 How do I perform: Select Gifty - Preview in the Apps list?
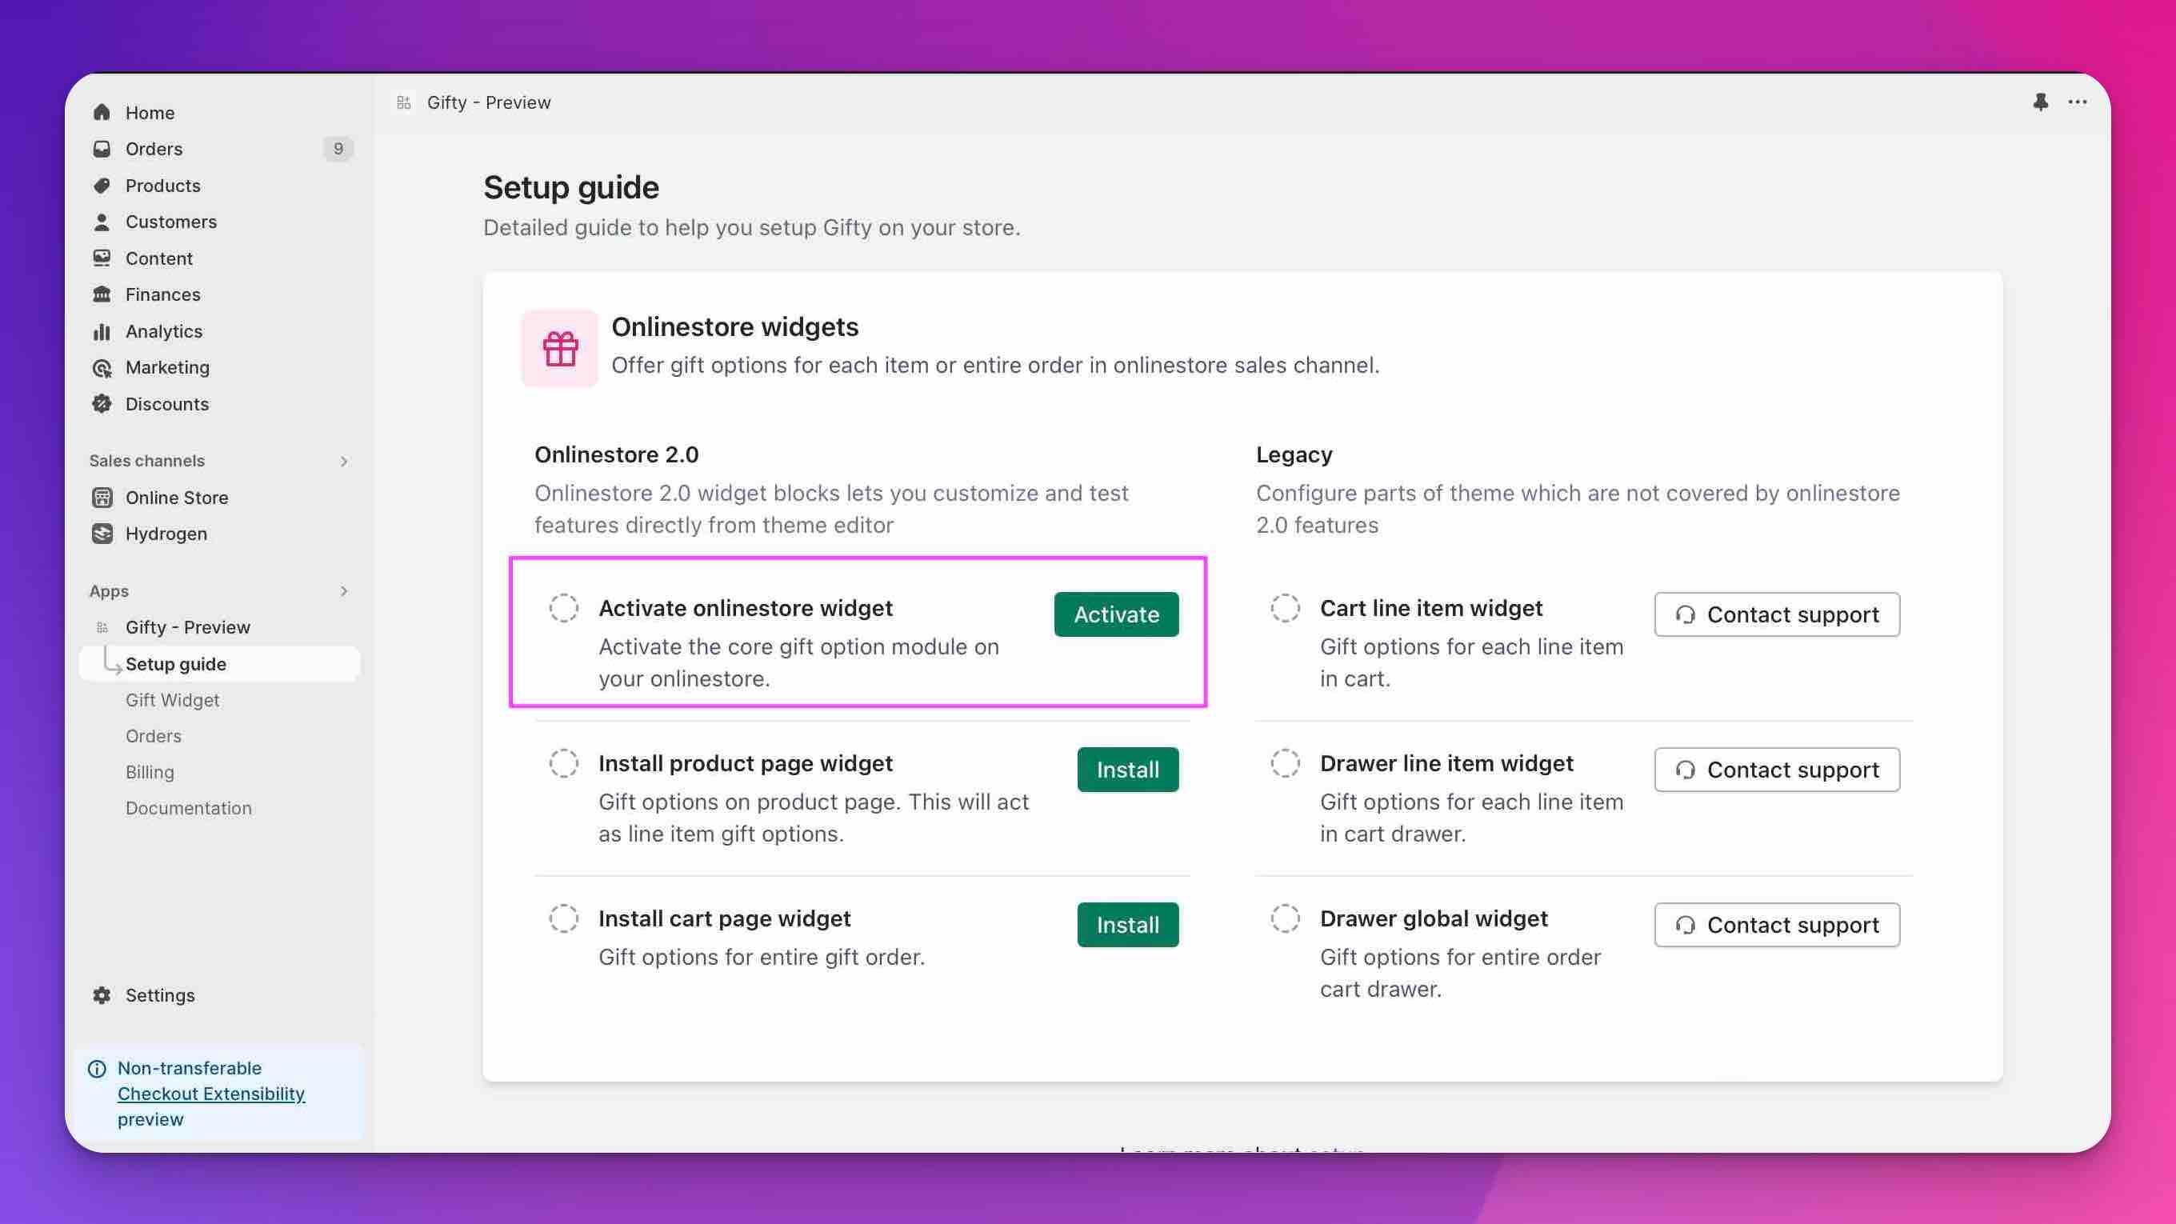[220, 628]
